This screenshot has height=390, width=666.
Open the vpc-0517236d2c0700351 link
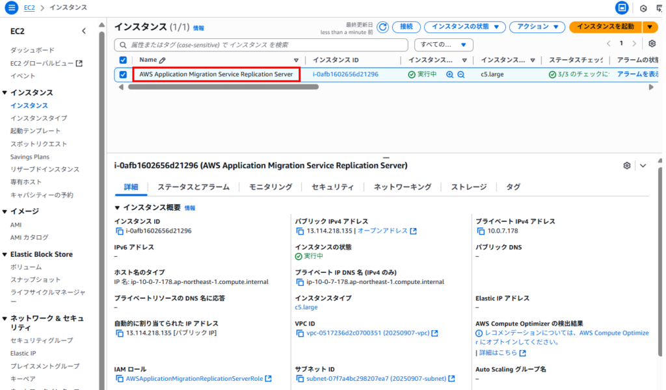368,333
